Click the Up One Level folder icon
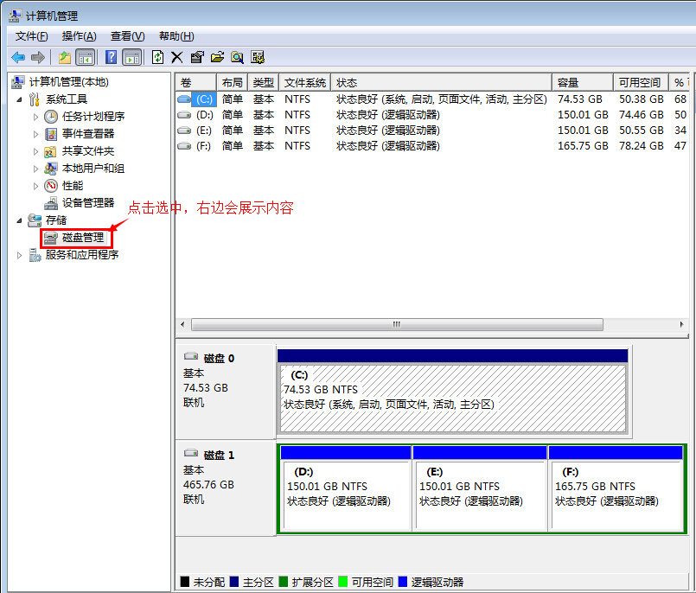 pos(64,57)
